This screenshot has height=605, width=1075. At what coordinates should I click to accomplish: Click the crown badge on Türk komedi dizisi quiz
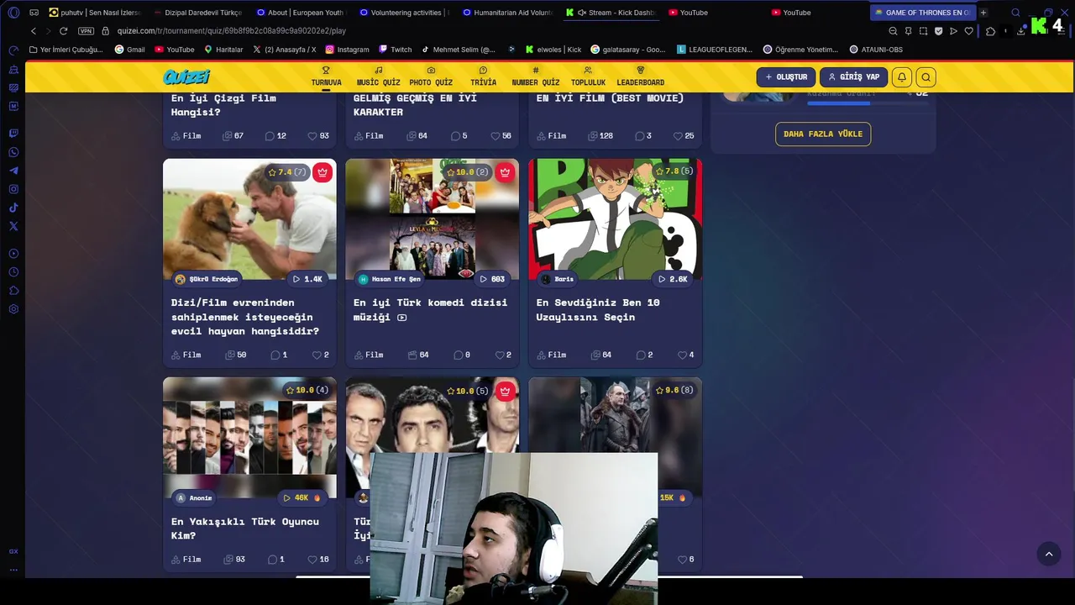click(x=505, y=172)
